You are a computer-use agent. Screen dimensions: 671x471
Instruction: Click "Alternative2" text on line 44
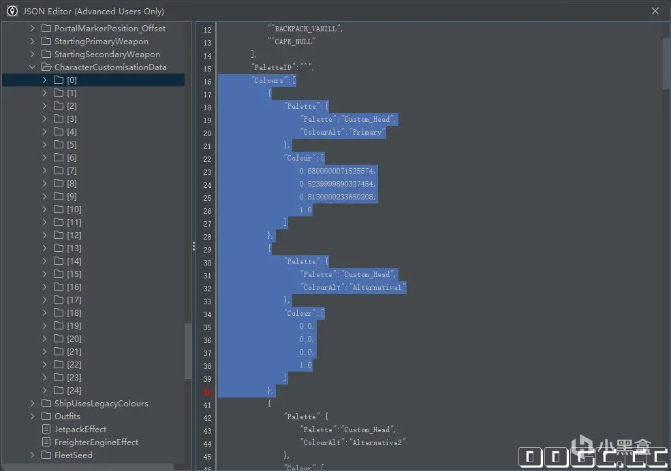click(x=377, y=442)
